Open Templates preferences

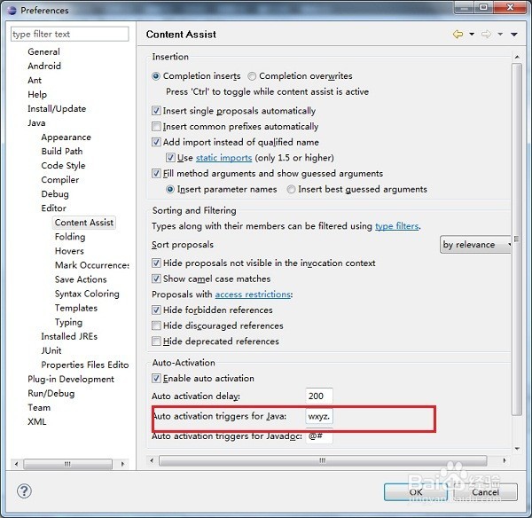click(76, 308)
